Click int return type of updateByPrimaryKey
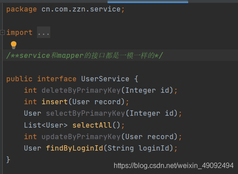 click(x=30, y=136)
